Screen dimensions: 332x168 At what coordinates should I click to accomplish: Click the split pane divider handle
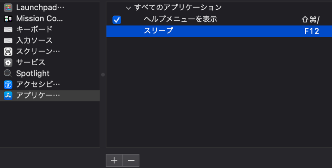[103, 74]
